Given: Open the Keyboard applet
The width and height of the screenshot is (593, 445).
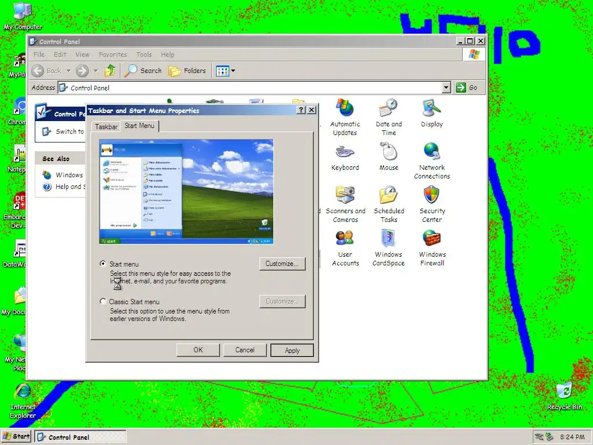Looking at the screenshot, I should pyautogui.click(x=345, y=156).
